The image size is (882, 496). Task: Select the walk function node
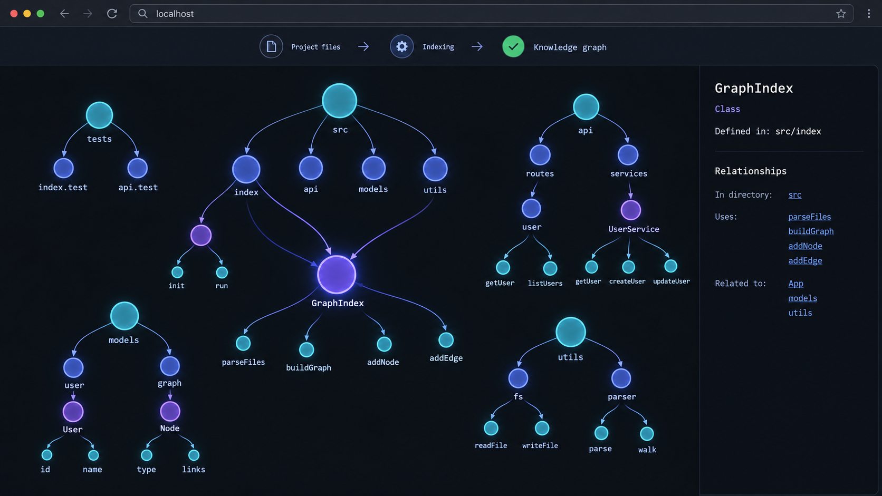[x=647, y=434]
